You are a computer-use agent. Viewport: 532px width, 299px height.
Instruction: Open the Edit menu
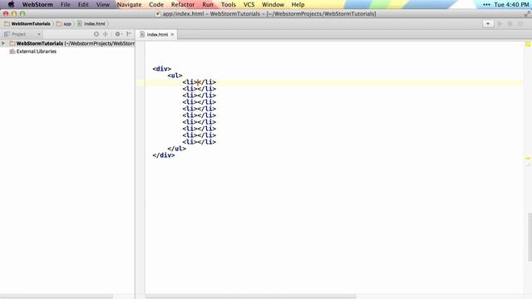83,4
